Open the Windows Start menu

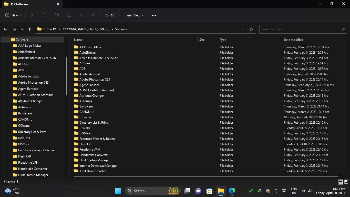tap(118, 191)
